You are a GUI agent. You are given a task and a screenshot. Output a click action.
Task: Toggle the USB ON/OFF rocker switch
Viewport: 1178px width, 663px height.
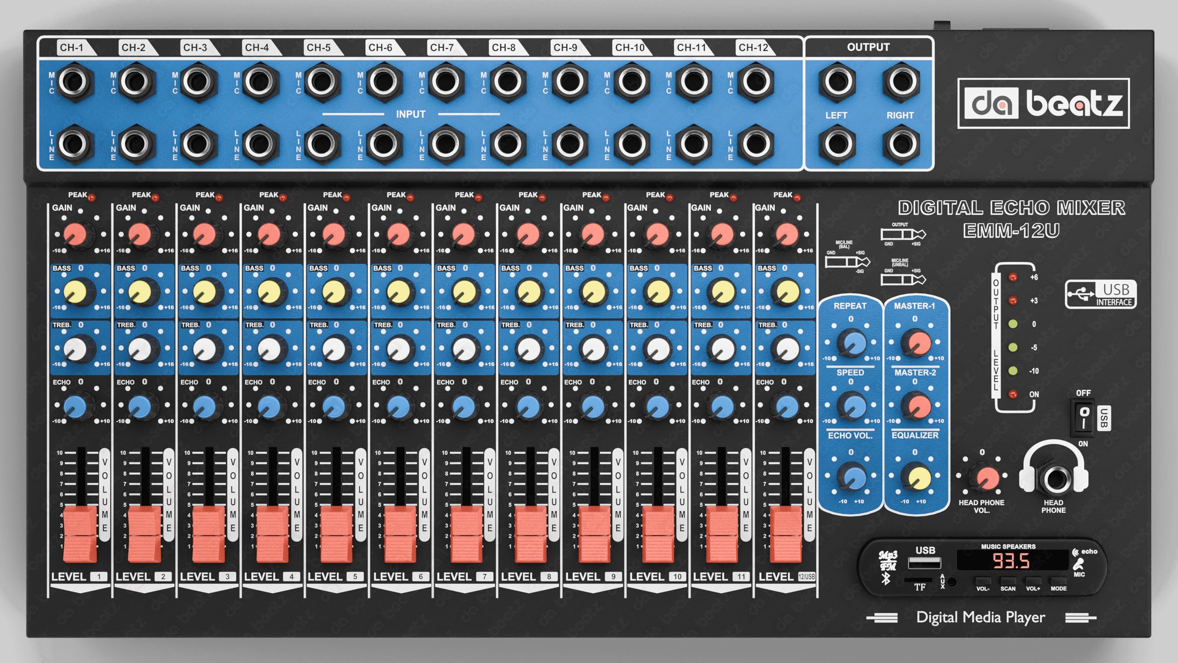[1085, 418]
